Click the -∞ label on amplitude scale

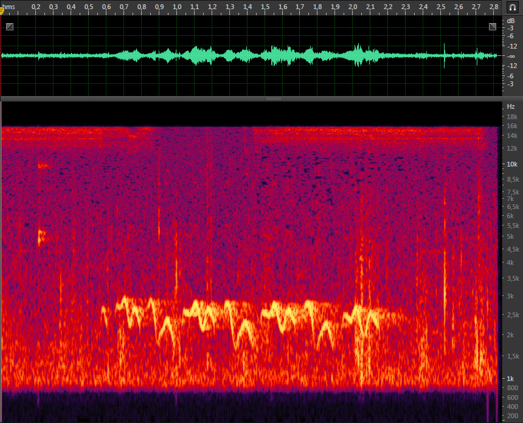pos(511,57)
